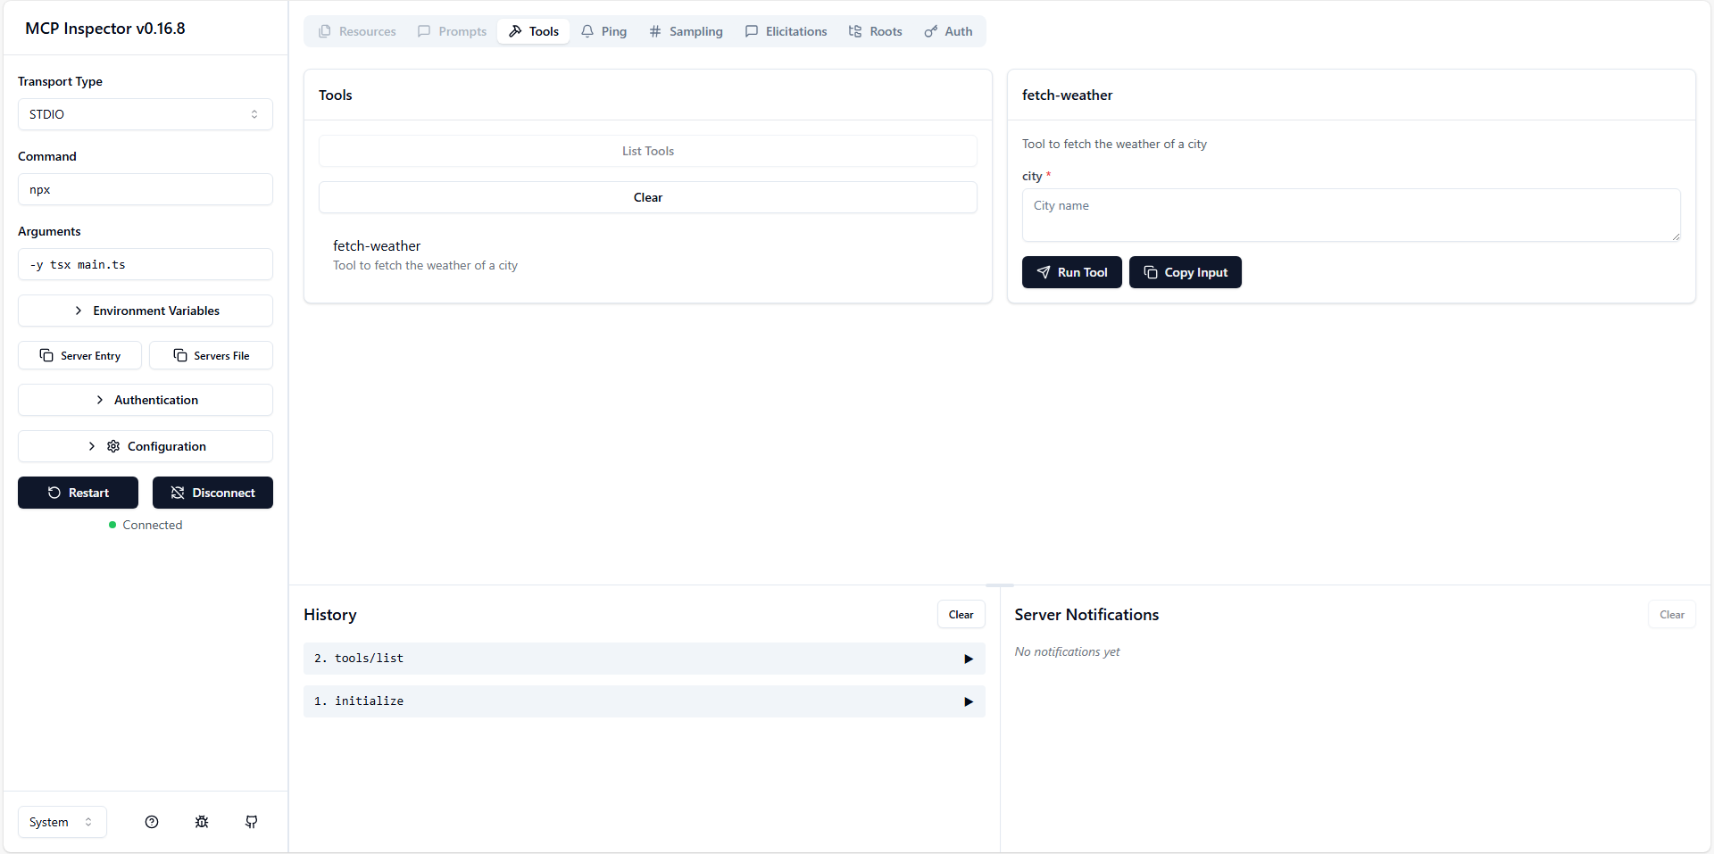Image resolution: width=1714 pixels, height=854 pixels.
Task: Click the message icon of Prompts tab
Action: (x=424, y=31)
